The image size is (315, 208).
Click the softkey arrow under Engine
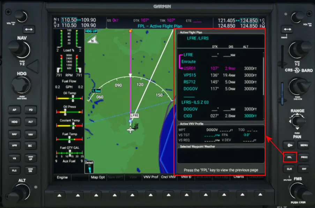[59, 195]
